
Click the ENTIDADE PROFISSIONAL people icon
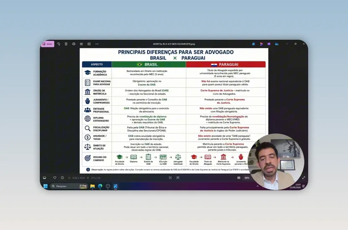(x=88, y=110)
